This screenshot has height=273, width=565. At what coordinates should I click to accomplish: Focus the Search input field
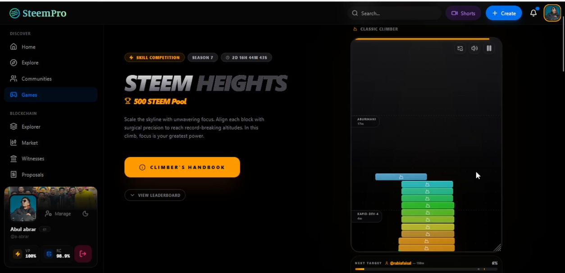(x=394, y=13)
